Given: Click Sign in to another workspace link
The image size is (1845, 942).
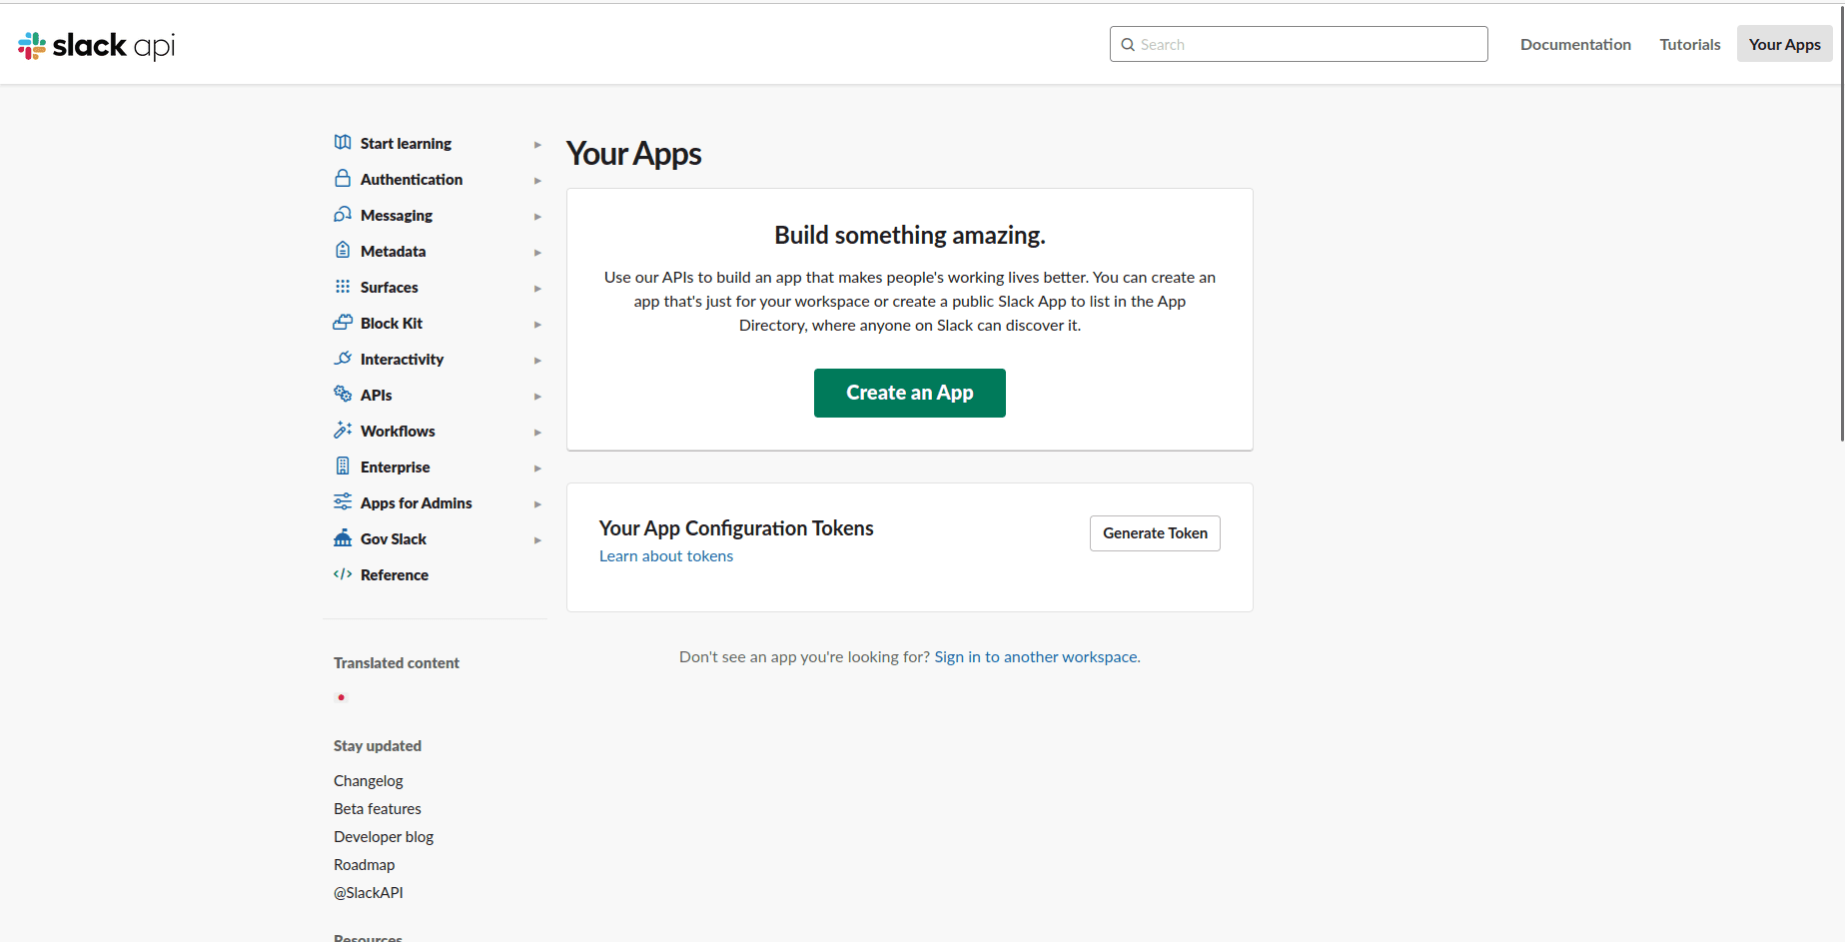Looking at the screenshot, I should (x=1037, y=657).
